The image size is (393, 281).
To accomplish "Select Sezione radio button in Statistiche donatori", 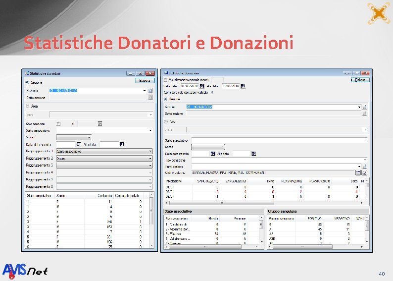I will pyautogui.click(x=27, y=82).
